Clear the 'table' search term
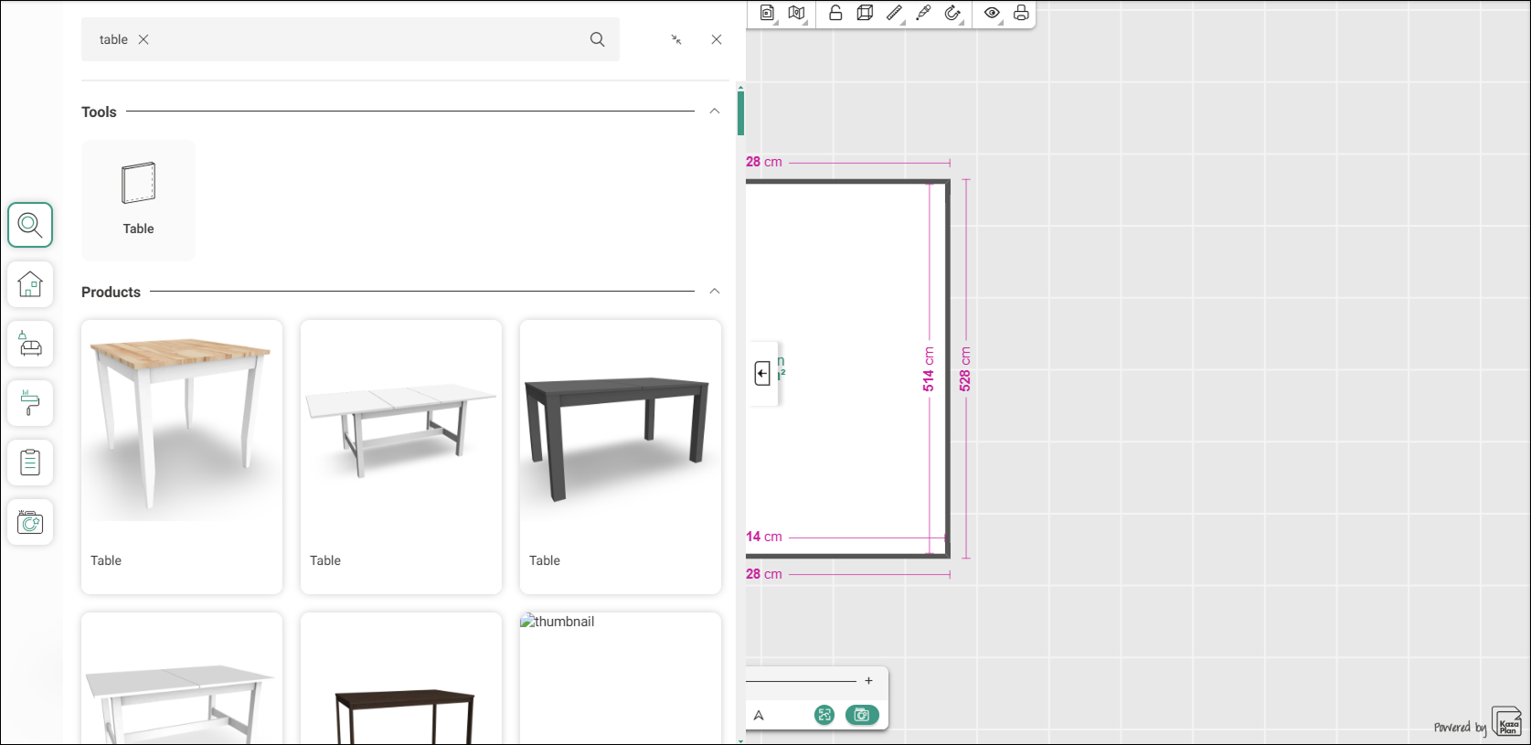This screenshot has width=1531, height=745. tap(144, 39)
